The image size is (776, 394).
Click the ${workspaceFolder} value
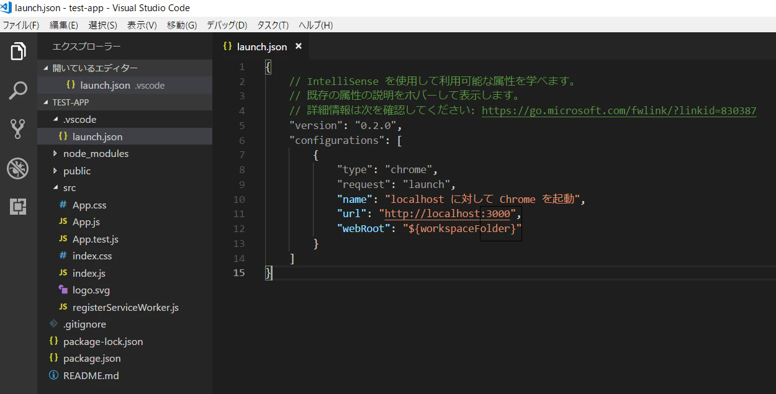pos(462,228)
